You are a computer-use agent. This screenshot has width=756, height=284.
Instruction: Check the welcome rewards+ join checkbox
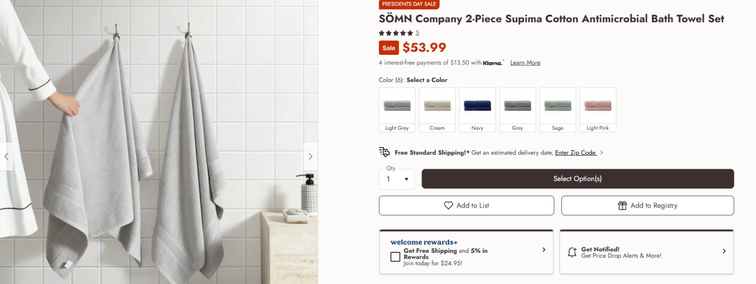(395, 257)
